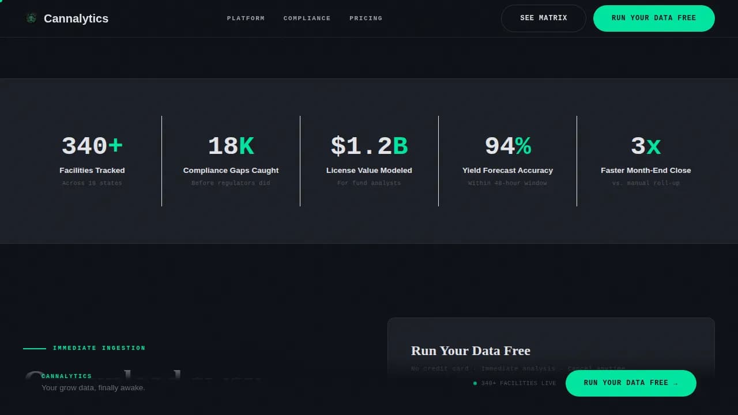Select the Your grow data, finally awake tagline
Image resolution: width=738 pixels, height=415 pixels.
[x=93, y=388]
